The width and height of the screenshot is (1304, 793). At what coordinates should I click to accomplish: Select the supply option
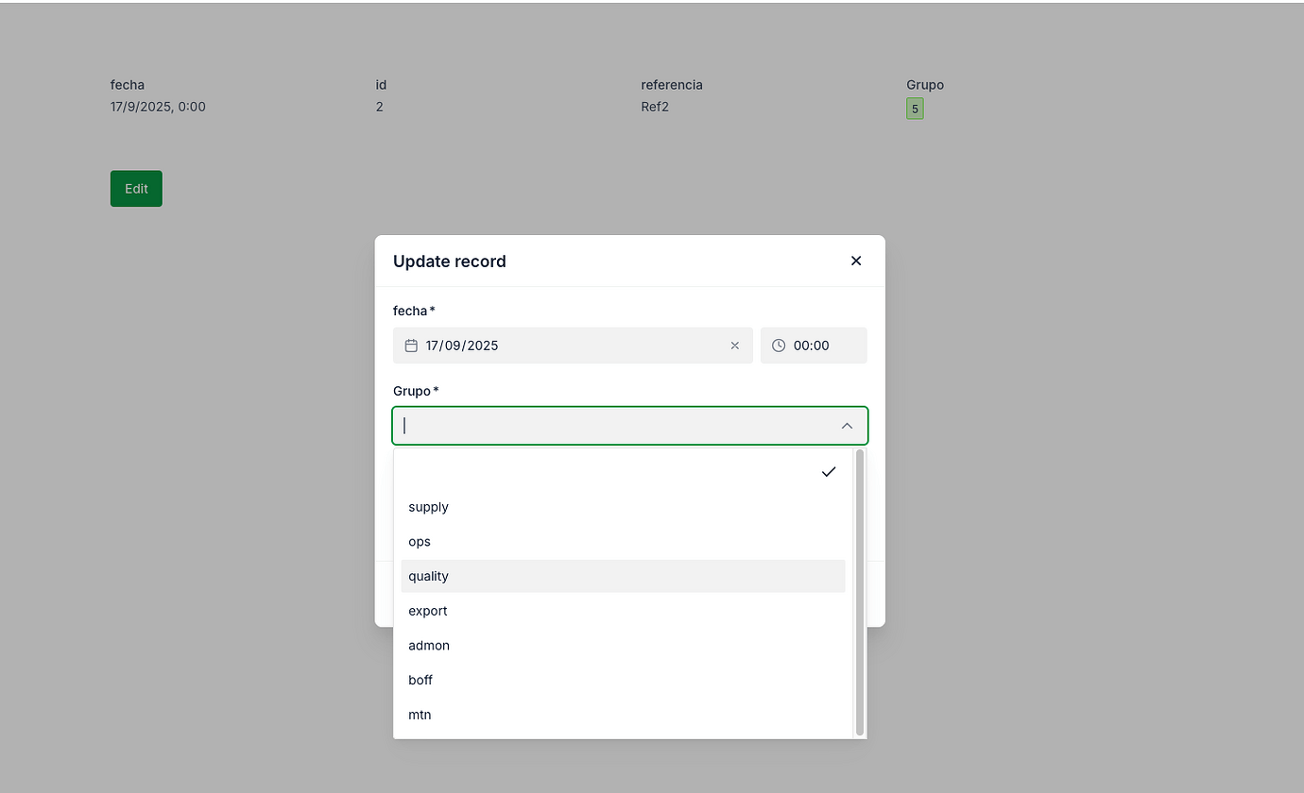pyautogui.click(x=429, y=507)
